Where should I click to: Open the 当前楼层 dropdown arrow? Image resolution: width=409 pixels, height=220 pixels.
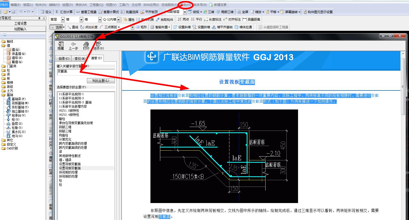pyautogui.click(x=185, y=12)
